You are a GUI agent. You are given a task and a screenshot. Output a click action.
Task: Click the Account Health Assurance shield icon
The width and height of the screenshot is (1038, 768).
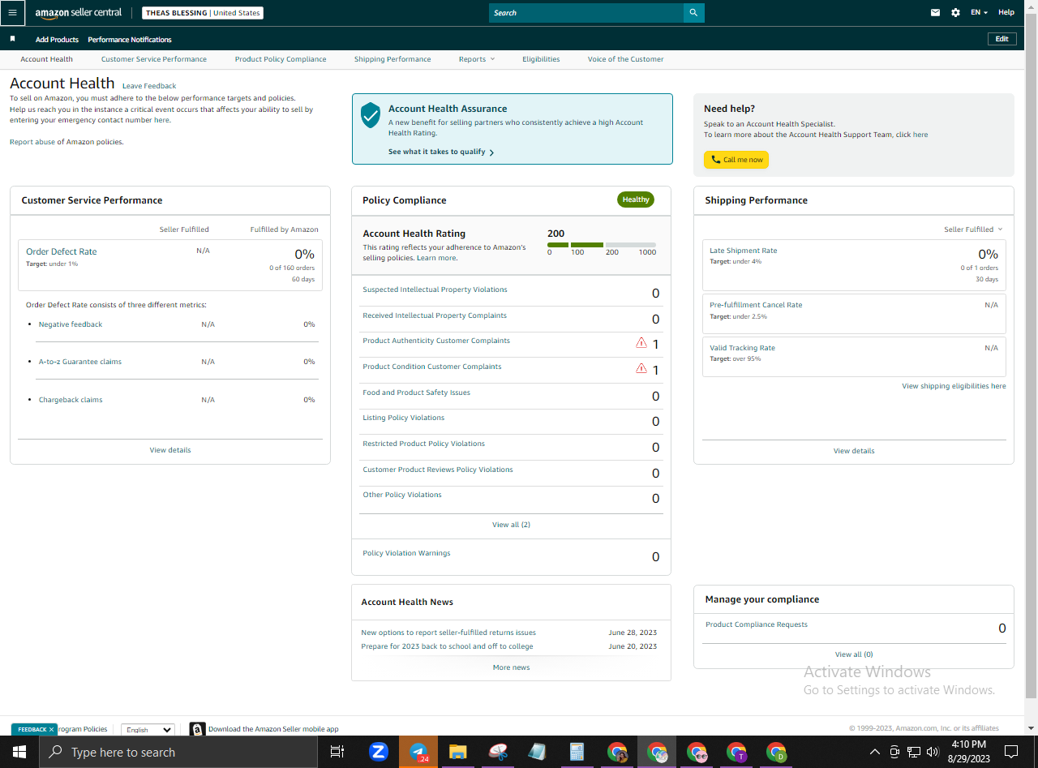coord(371,114)
